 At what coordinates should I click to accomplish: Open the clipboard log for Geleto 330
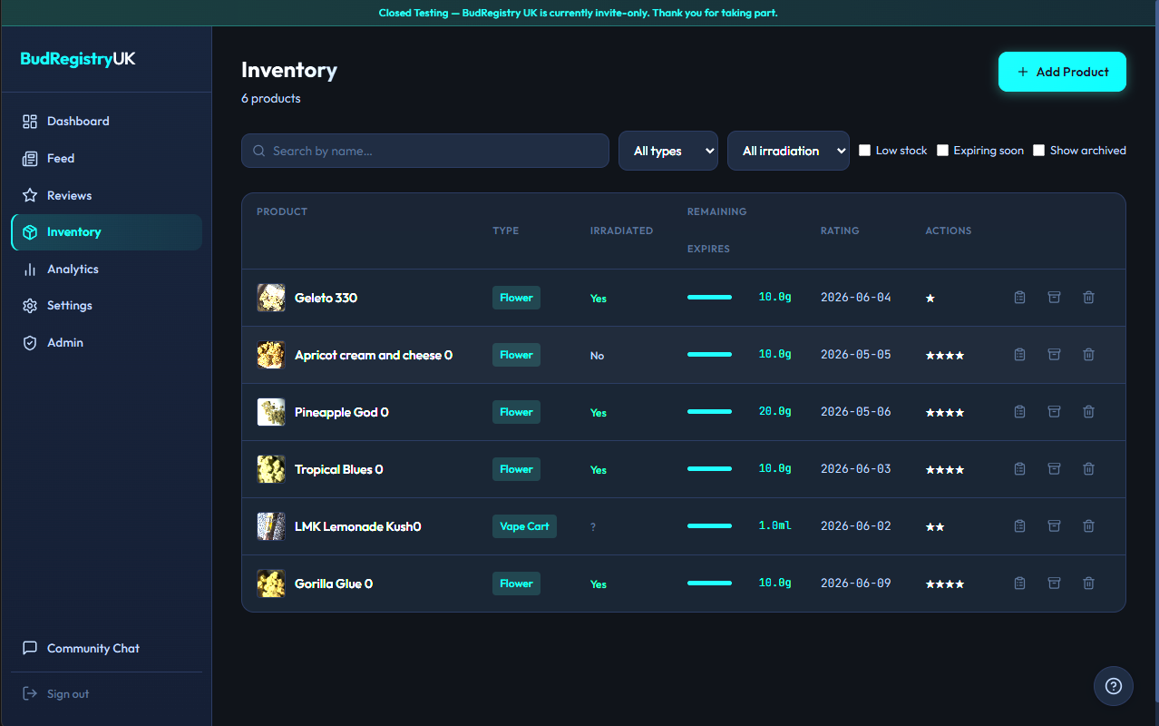[1019, 297]
